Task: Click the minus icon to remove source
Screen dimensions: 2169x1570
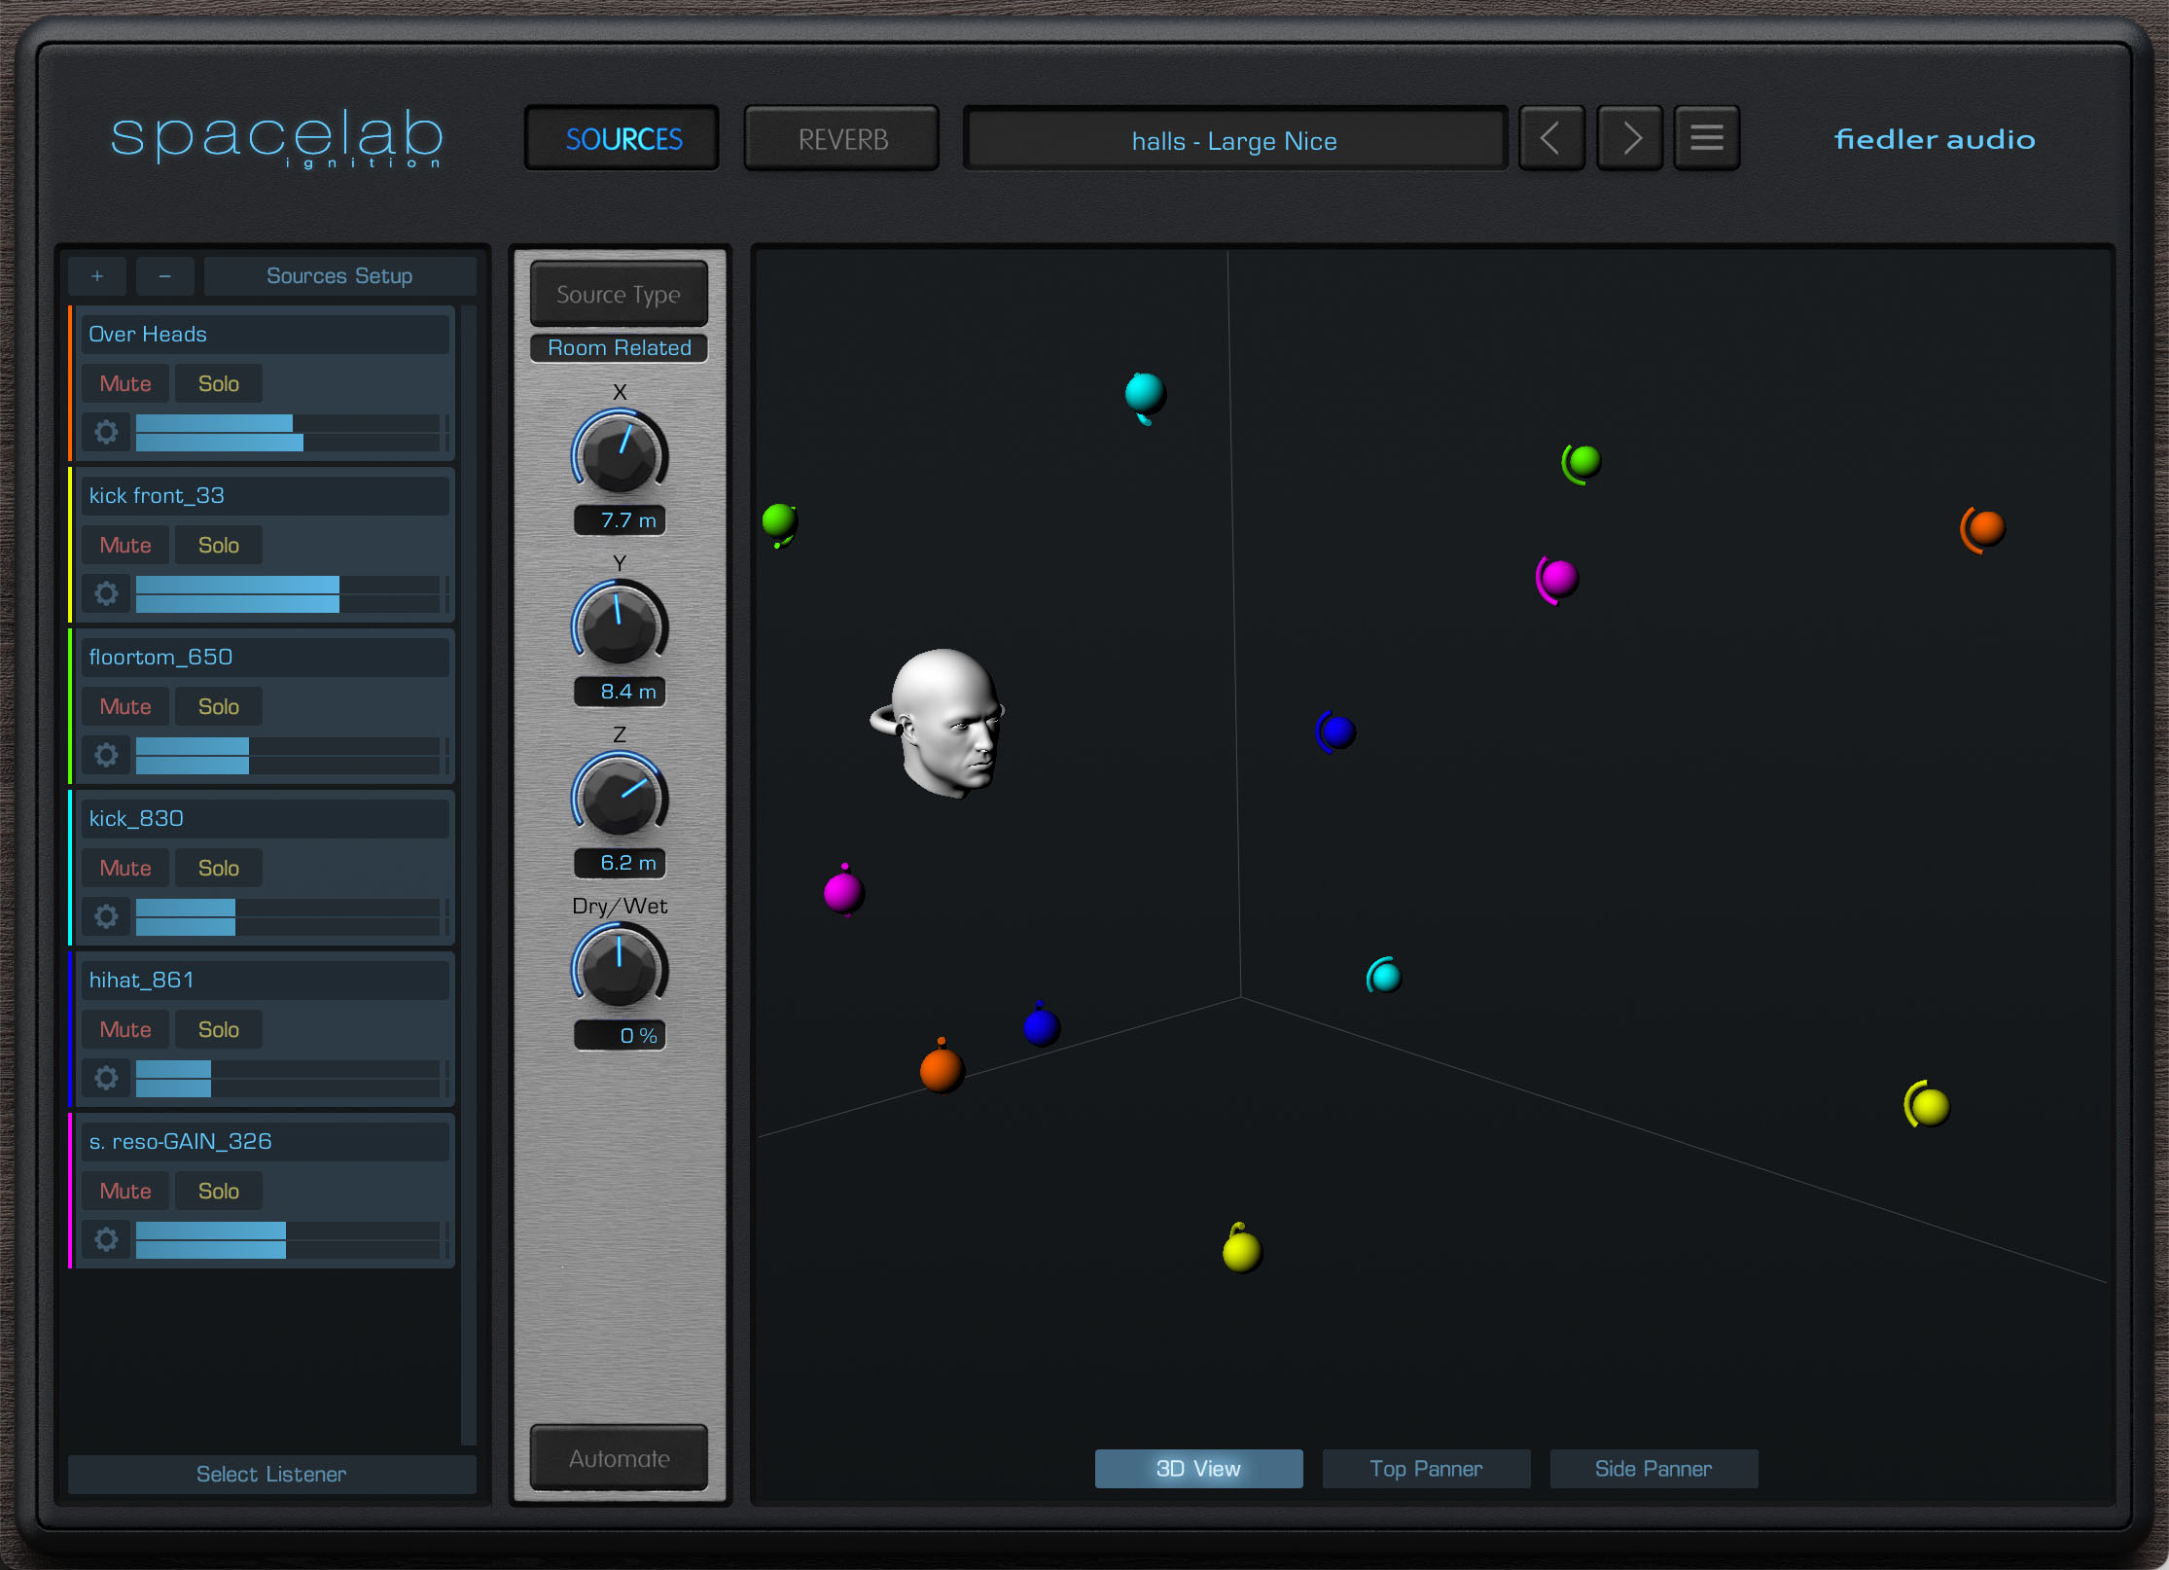Action: 165,276
